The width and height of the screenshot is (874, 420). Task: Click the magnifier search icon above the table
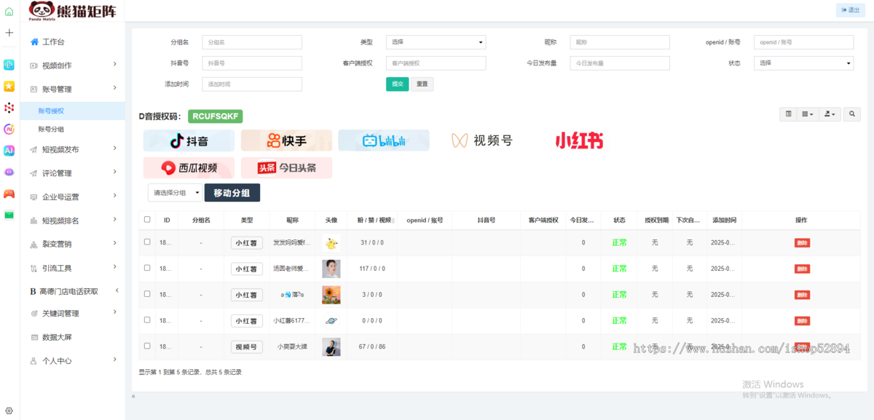(x=852, y=114)
